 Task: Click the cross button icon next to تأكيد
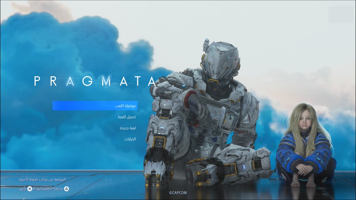coord(30,189)
